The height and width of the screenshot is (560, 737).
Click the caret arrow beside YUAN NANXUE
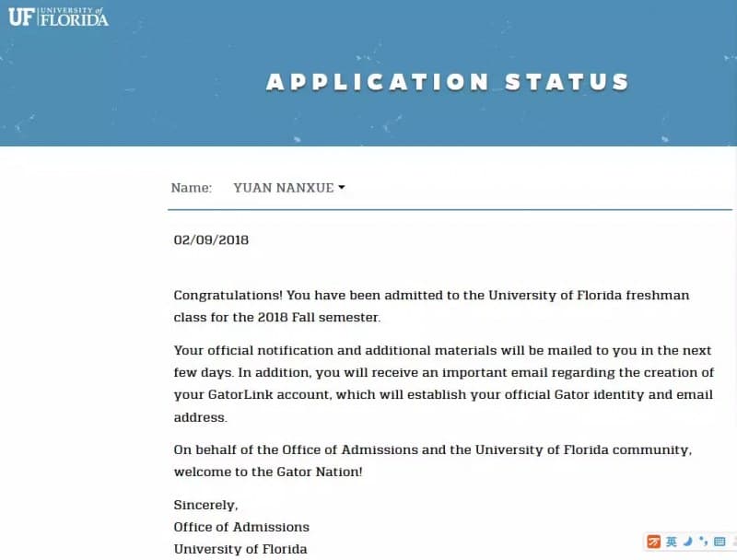342,188
